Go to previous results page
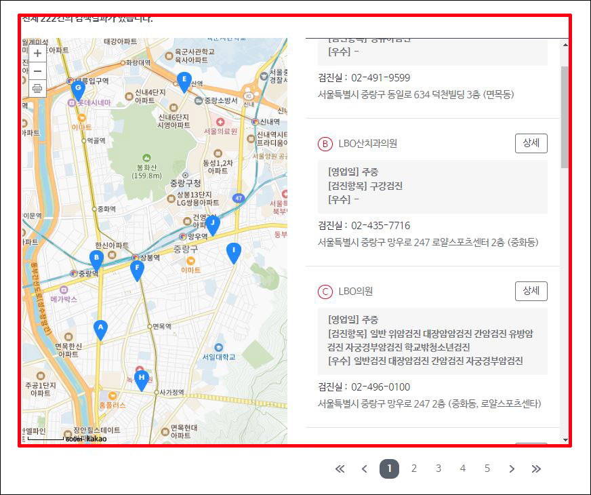 click(x=364, y=469)
